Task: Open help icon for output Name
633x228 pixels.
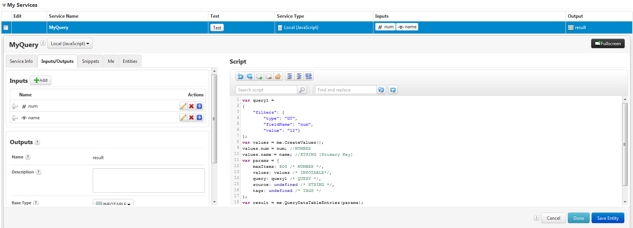Action: 28,157
